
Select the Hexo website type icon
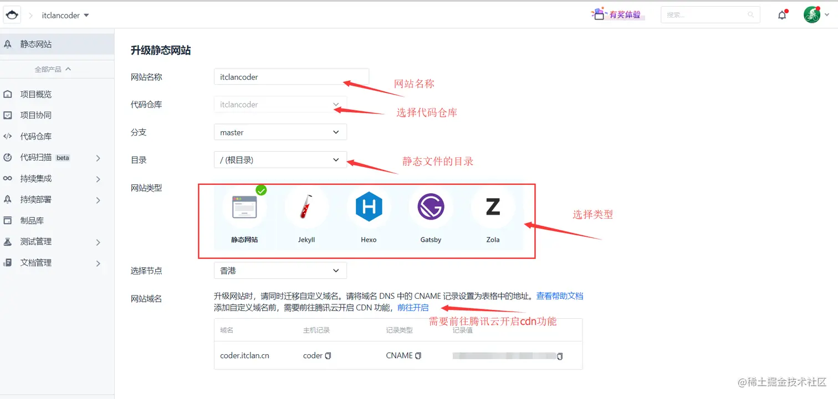pos(369,206)
